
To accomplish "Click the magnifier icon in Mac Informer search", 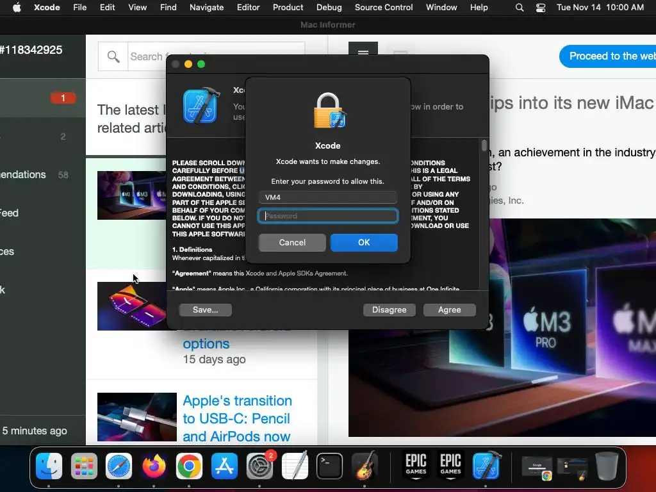I will 113,56.
